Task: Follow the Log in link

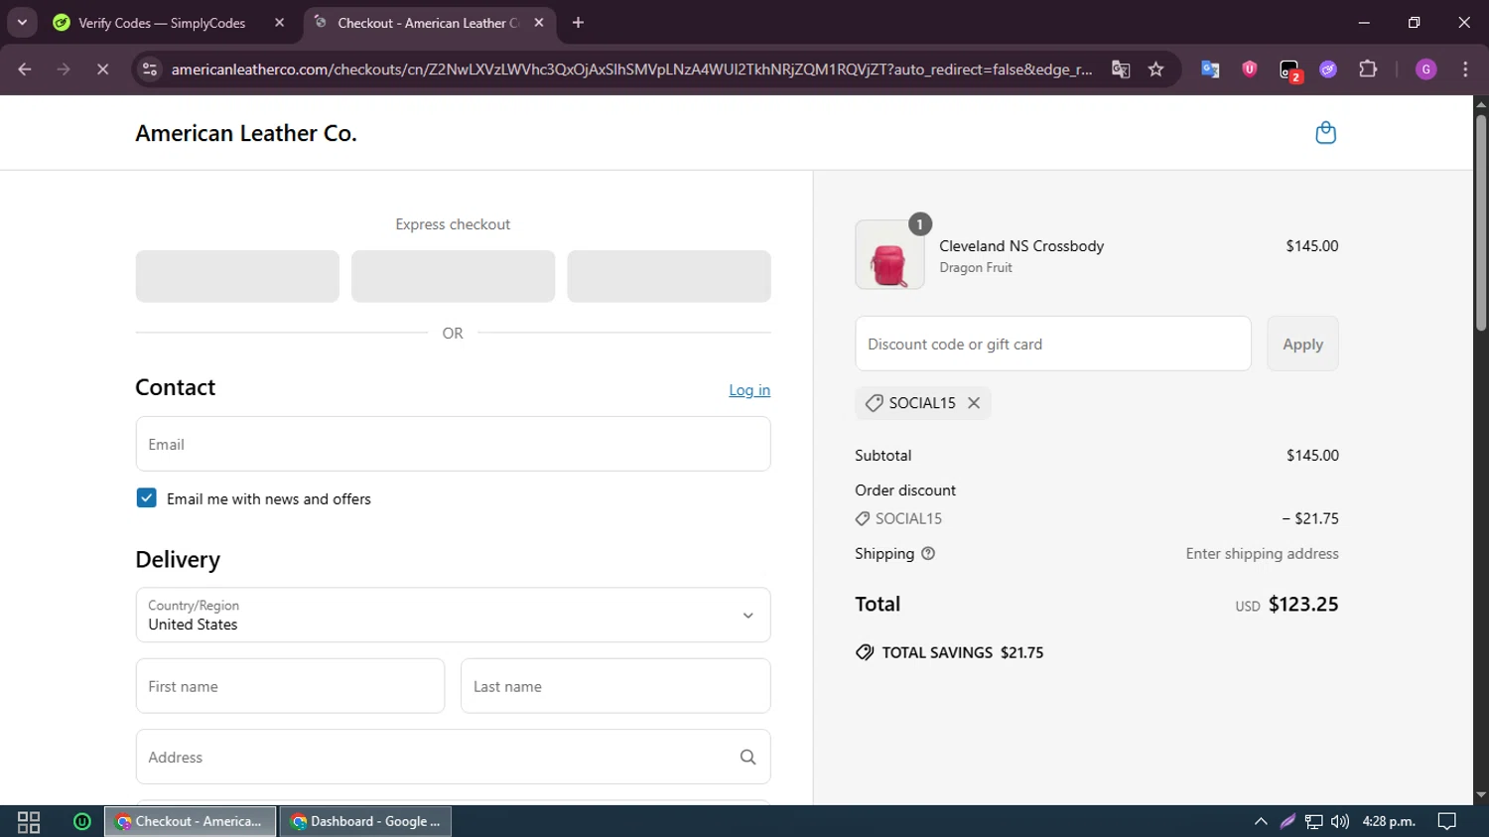Action: [749, 390]
